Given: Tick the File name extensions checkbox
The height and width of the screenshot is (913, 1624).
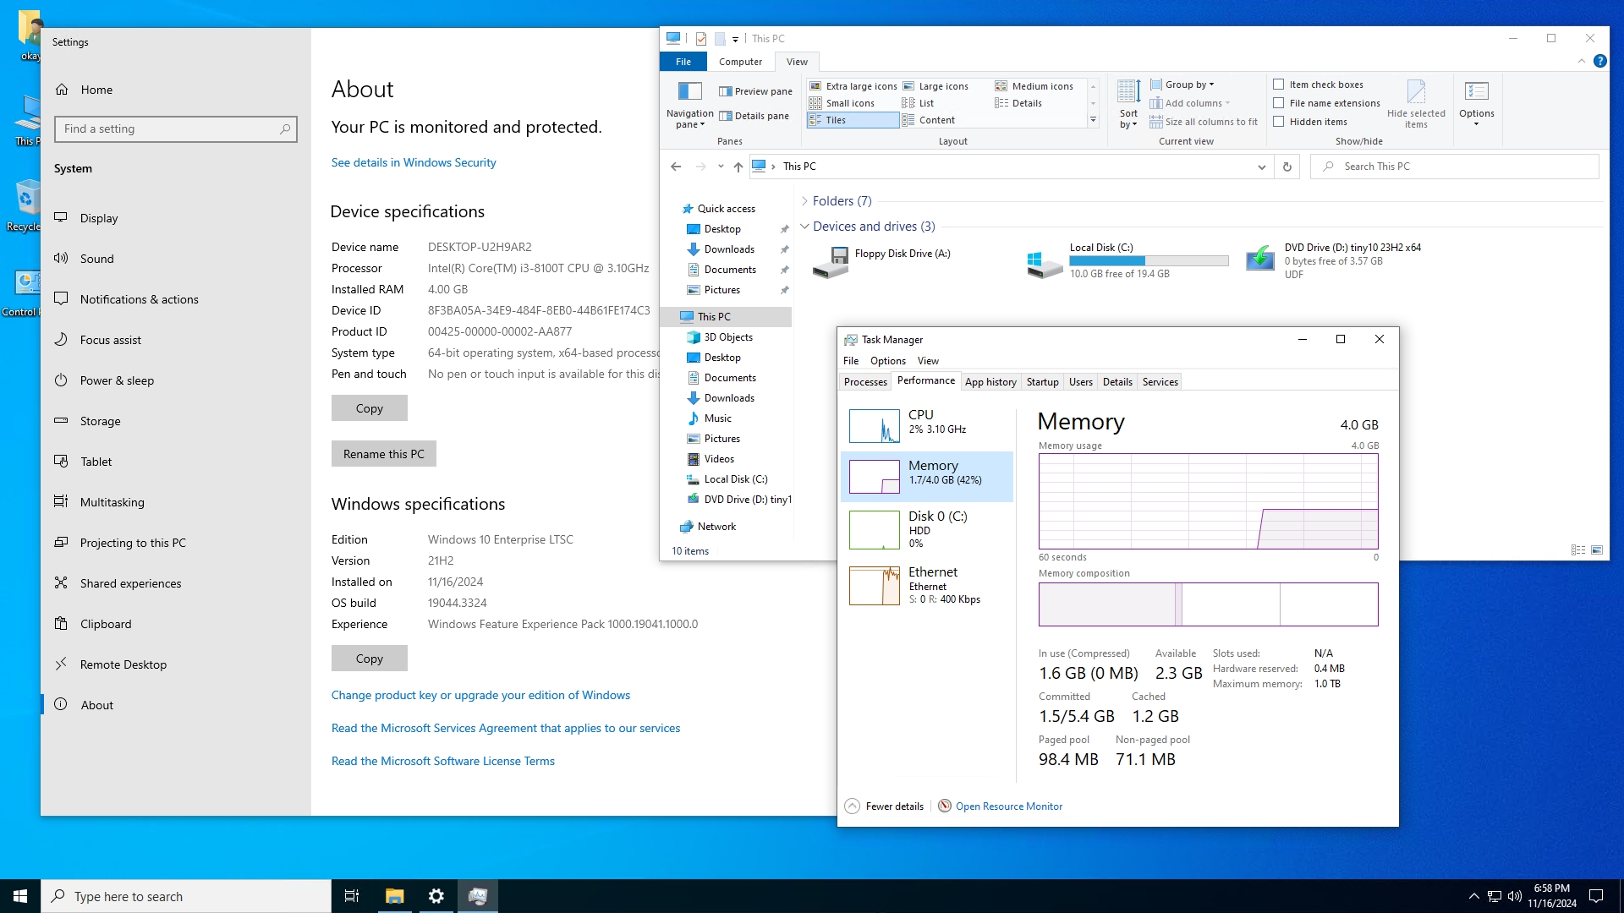Looking at the screenshot, I should point(1278,103).
